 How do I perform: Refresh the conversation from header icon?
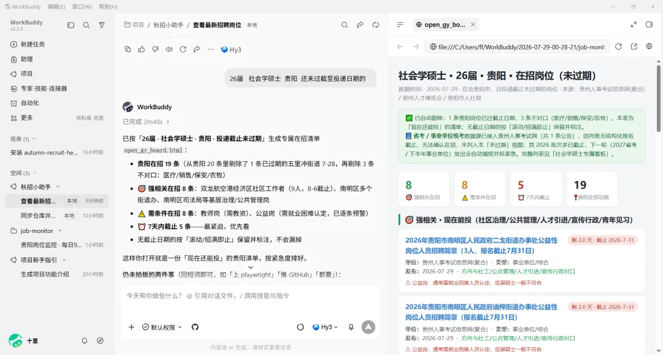(x=376, y=25)
